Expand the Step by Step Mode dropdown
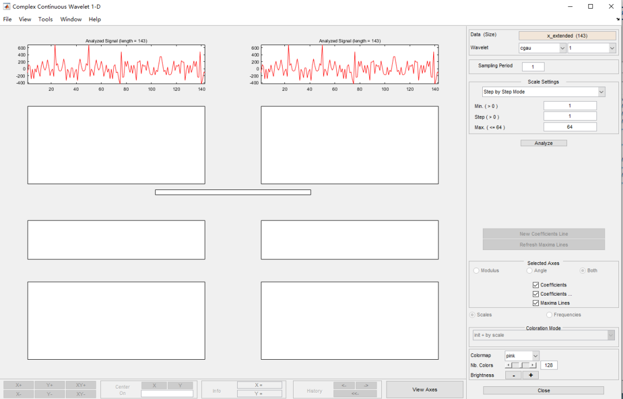 click(543, 92)
